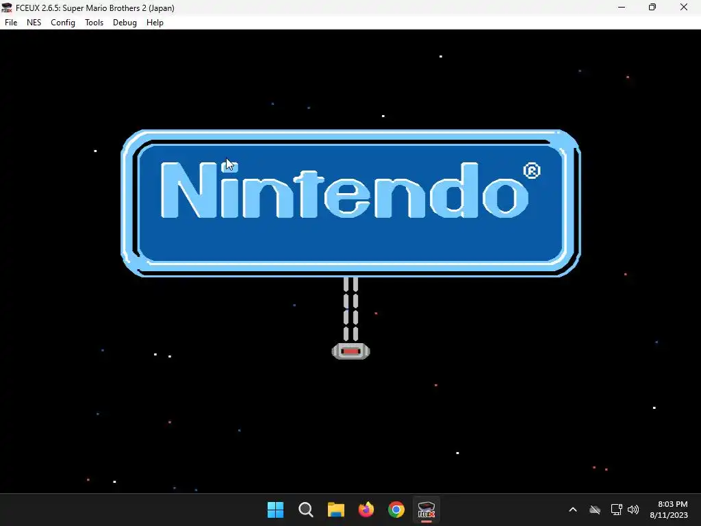The width and height of the screenshot is (701, 526).
Task: Open the Config menu
Action: click(x=62, y=23)
